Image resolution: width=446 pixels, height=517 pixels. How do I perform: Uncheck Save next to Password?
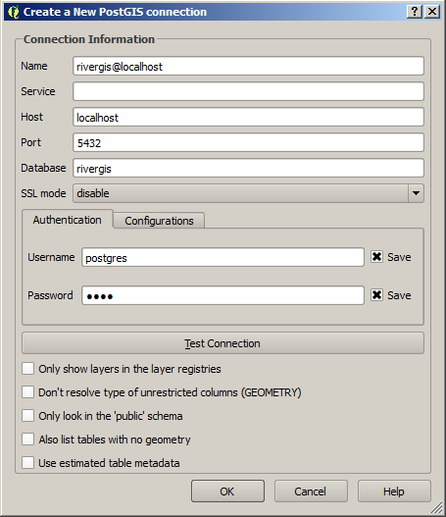click(376, 294)
